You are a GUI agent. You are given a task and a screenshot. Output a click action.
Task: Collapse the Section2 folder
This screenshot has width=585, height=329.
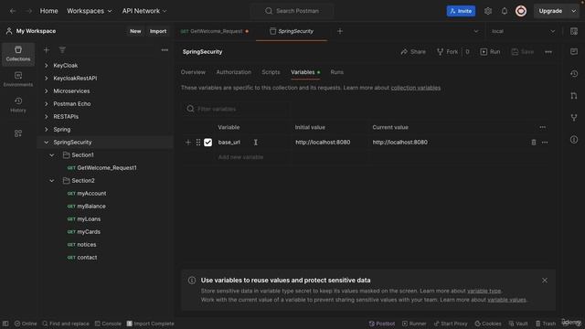(x=52, y=181)
